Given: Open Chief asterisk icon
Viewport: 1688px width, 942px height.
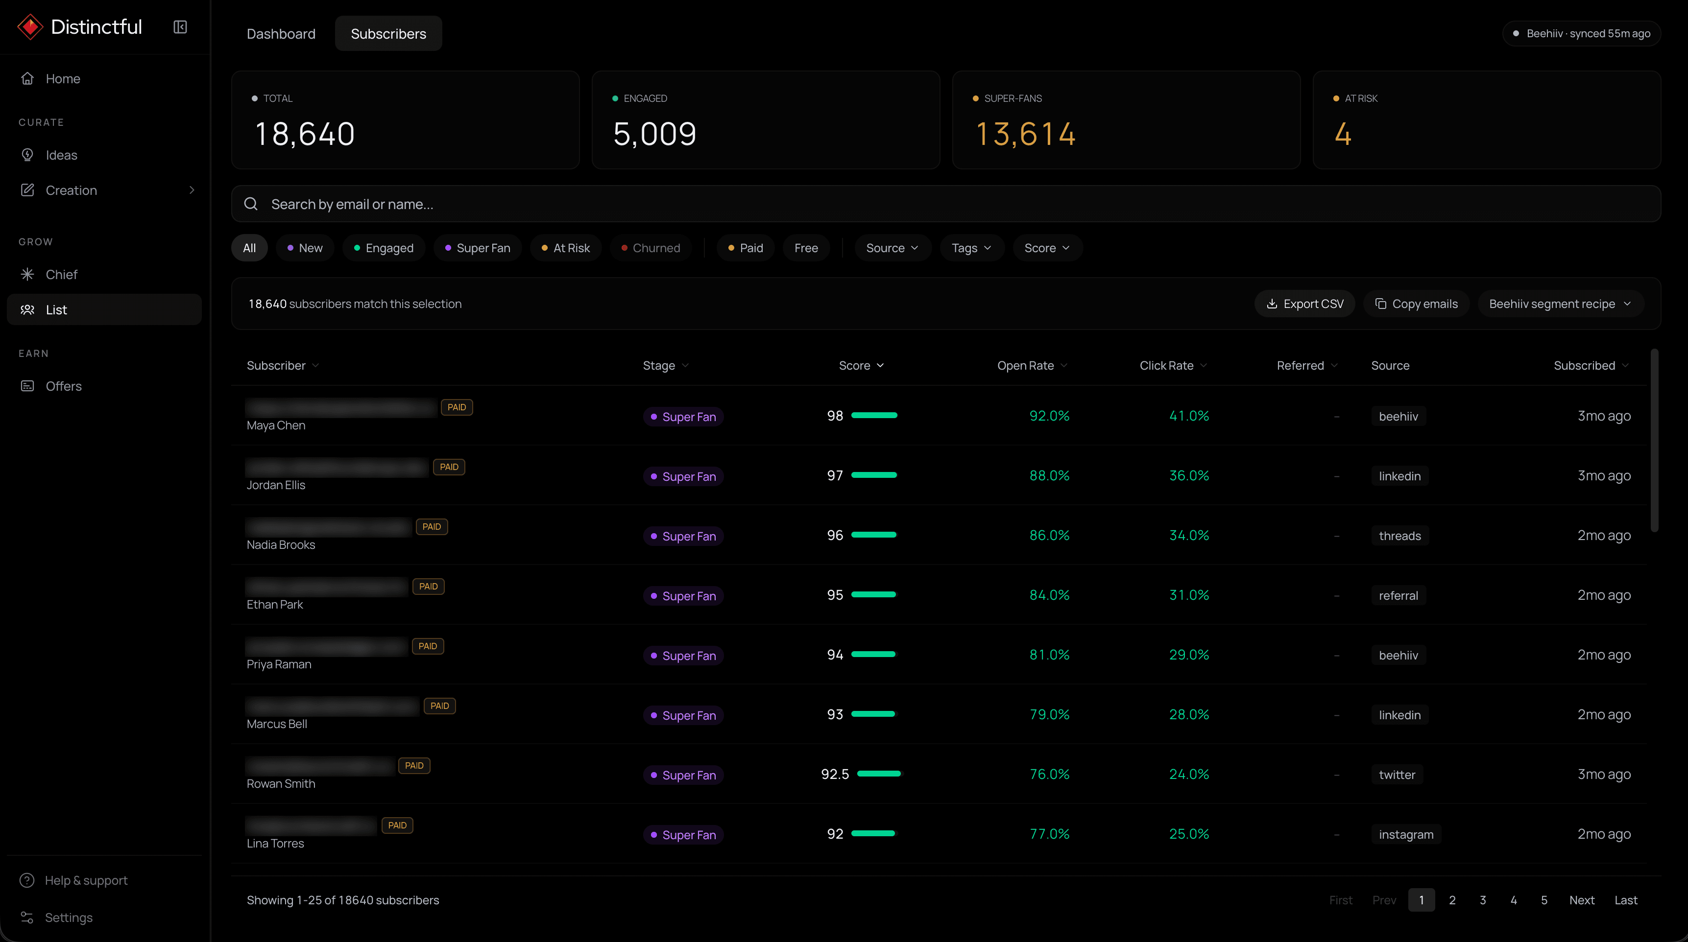Looking at the screenshot, I should pyautogui.click(x=27, y=275).
